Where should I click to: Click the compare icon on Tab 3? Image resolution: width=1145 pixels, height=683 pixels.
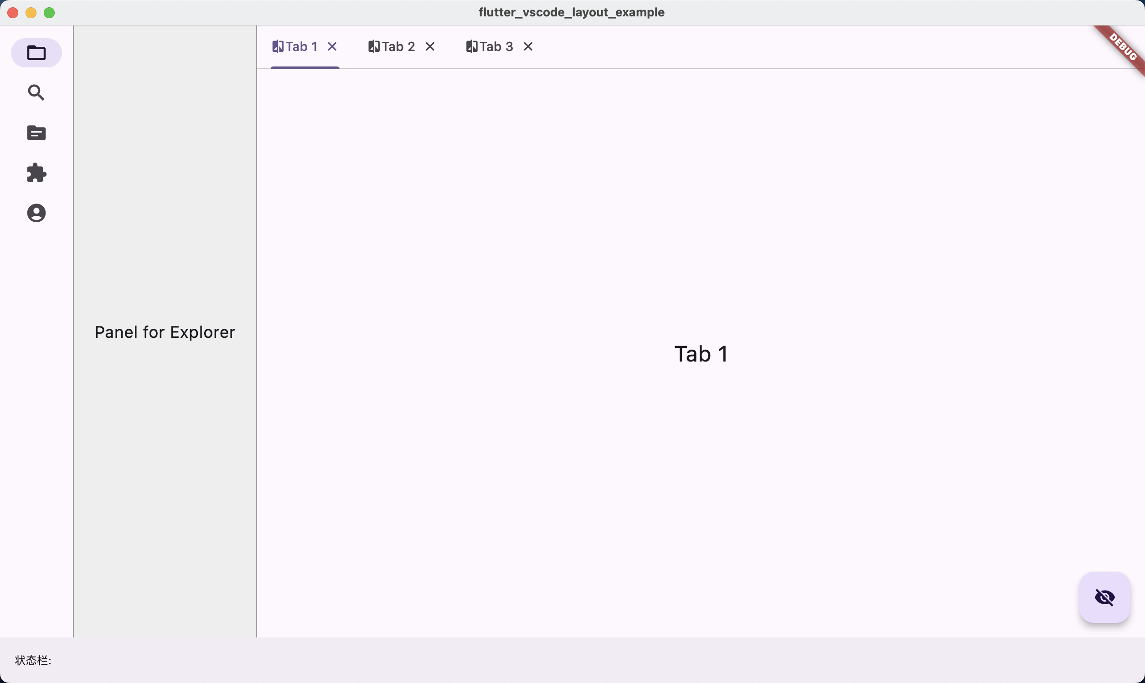coord(472,46)
